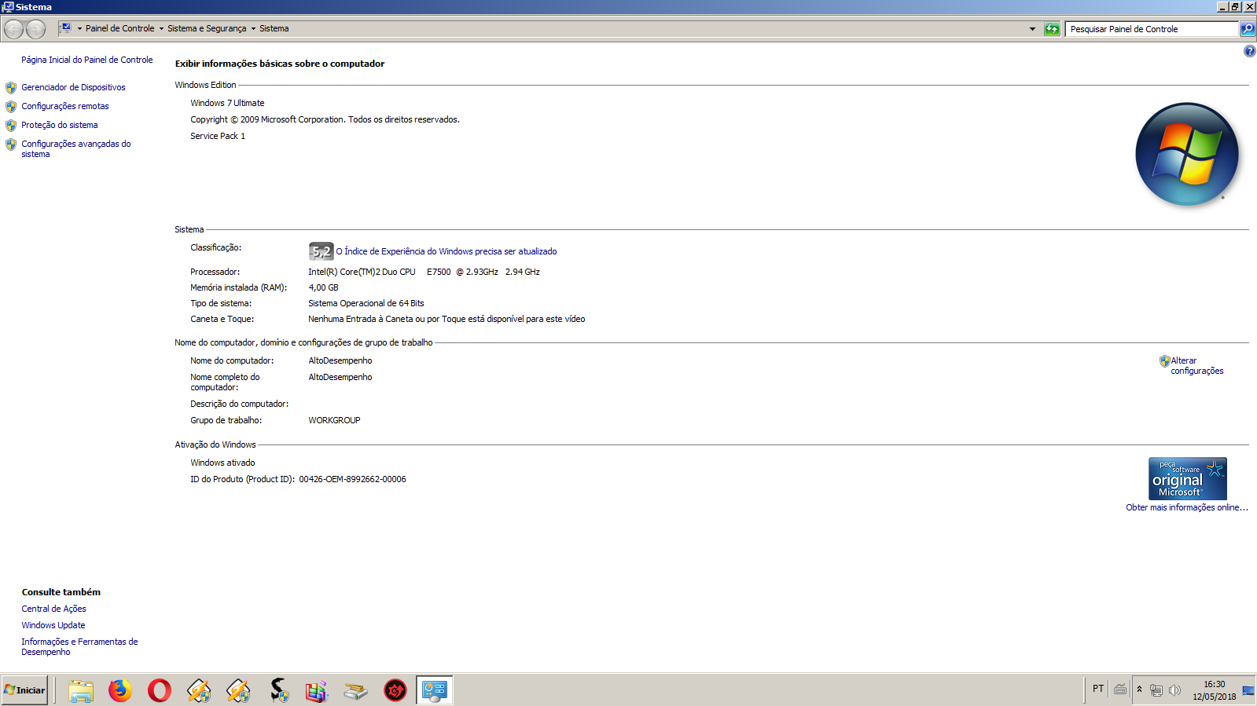Click the Forward navigation arrow

point(36,29)
